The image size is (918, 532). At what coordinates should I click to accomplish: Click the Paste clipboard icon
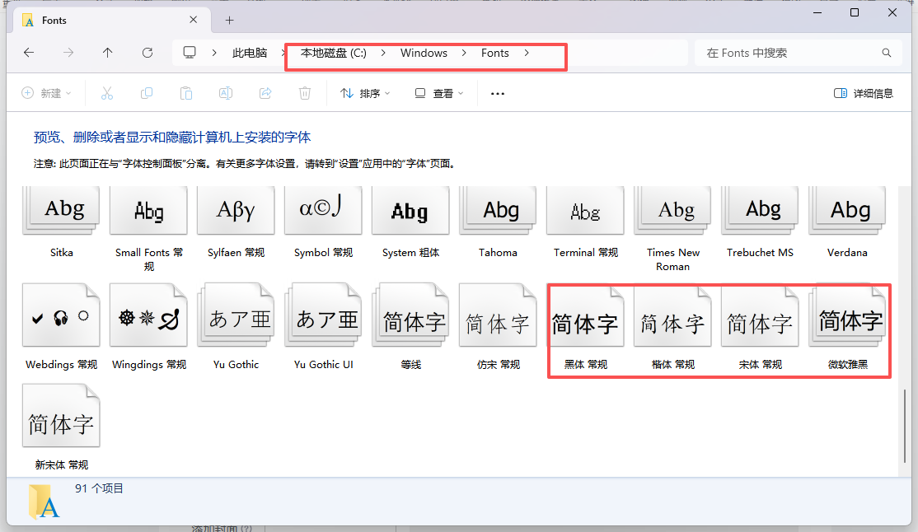186,93
